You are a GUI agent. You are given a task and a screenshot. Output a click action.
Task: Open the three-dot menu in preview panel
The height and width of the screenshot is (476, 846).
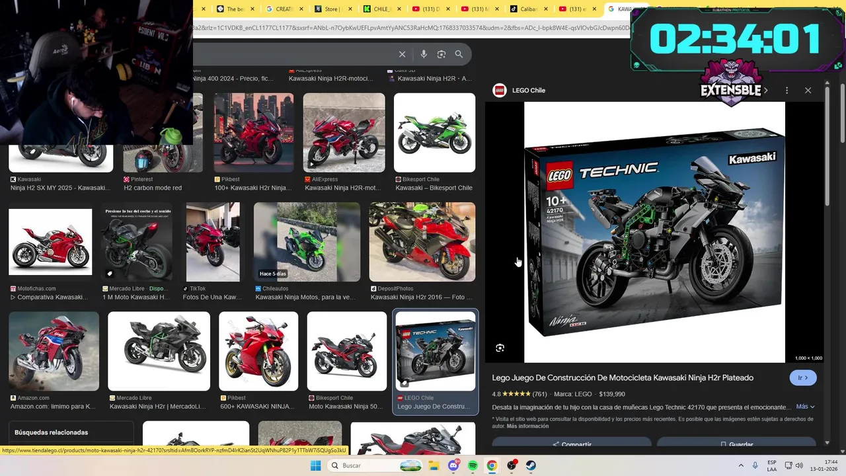(787, 90)
